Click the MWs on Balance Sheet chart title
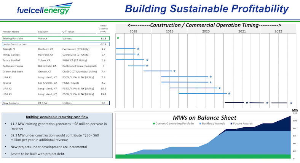Image resolution: width=300 pixels, height=163 pixels. [x=204, y=118]
